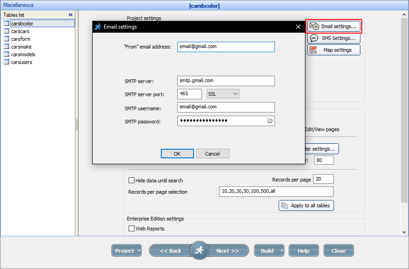This screenshot has width=409, height=269.
Task: Open SMS Settings via the speech bubble icon
Action: 314,38
